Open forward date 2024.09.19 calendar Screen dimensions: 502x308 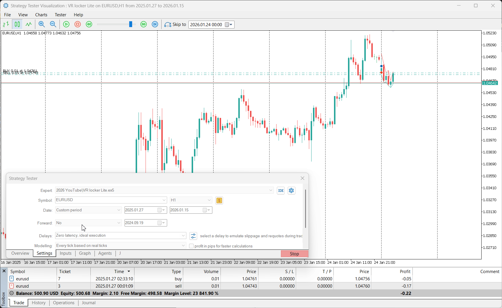(161, 223)
